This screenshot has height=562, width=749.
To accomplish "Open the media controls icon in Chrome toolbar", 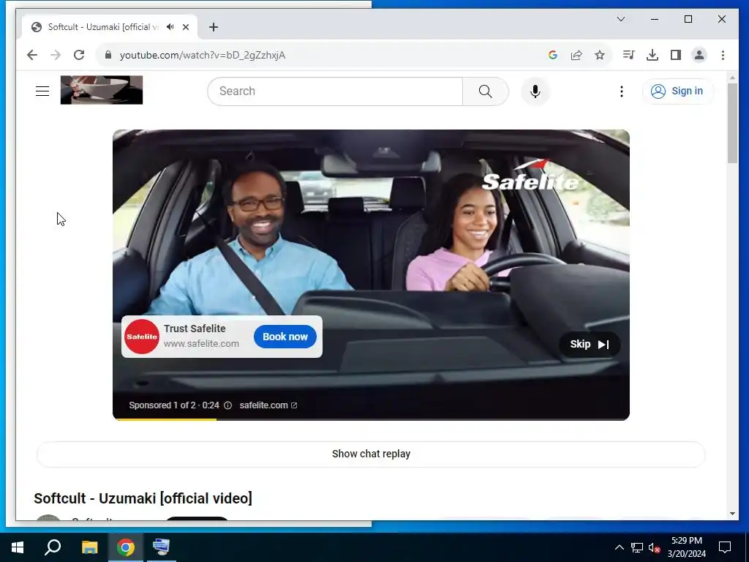I will tap(628, 55).
